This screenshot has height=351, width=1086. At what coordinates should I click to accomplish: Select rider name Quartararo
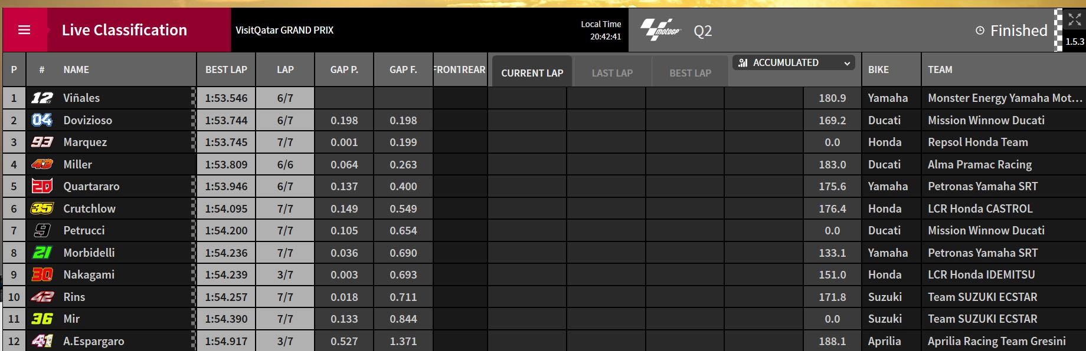point(91,186)
